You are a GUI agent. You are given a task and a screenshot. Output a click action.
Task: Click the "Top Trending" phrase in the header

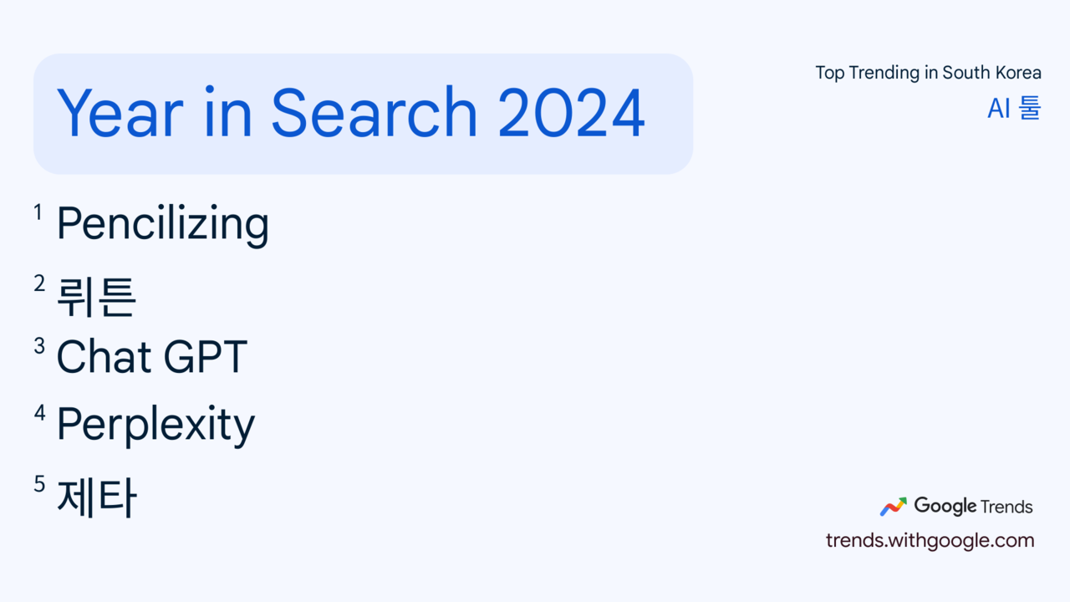click(x=868, y=73)
